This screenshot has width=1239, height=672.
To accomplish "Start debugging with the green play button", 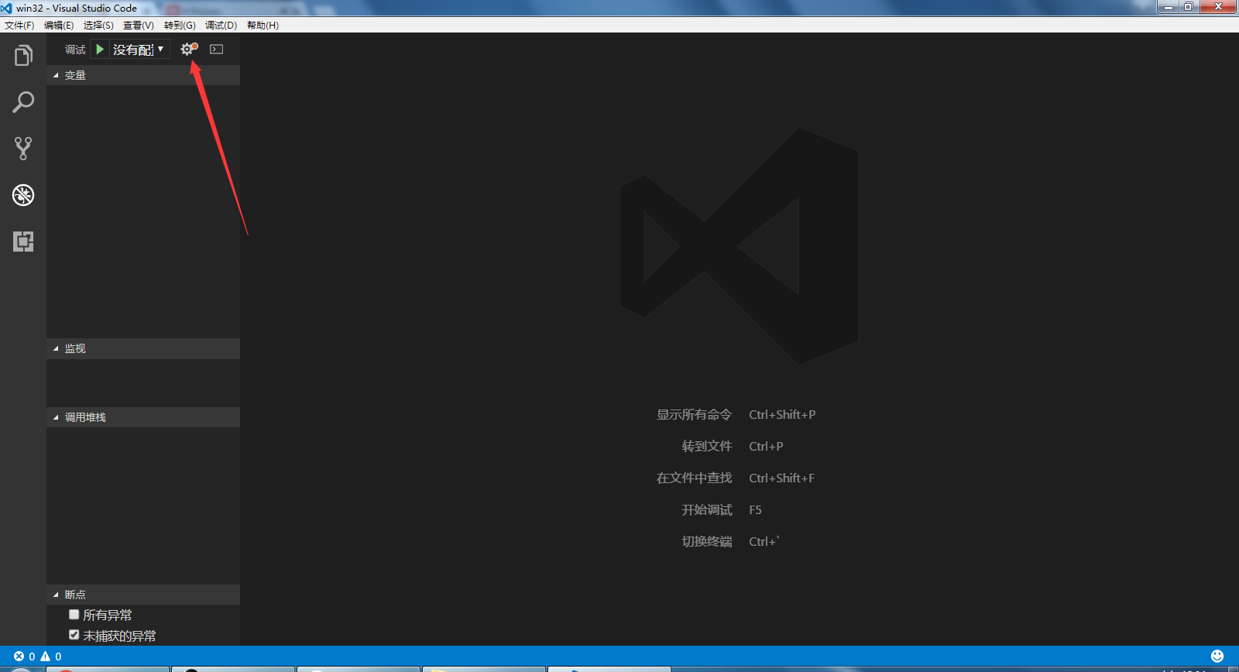I will coord(100,50).
